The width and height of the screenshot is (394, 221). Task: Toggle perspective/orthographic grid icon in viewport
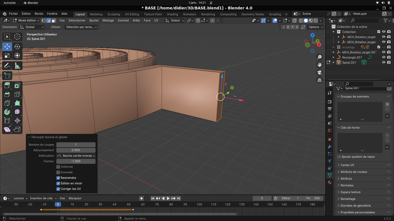(x=320, y=80)
